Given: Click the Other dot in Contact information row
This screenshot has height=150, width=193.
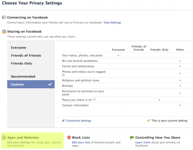Looking at the screenshot, I should tap(180, 105).
